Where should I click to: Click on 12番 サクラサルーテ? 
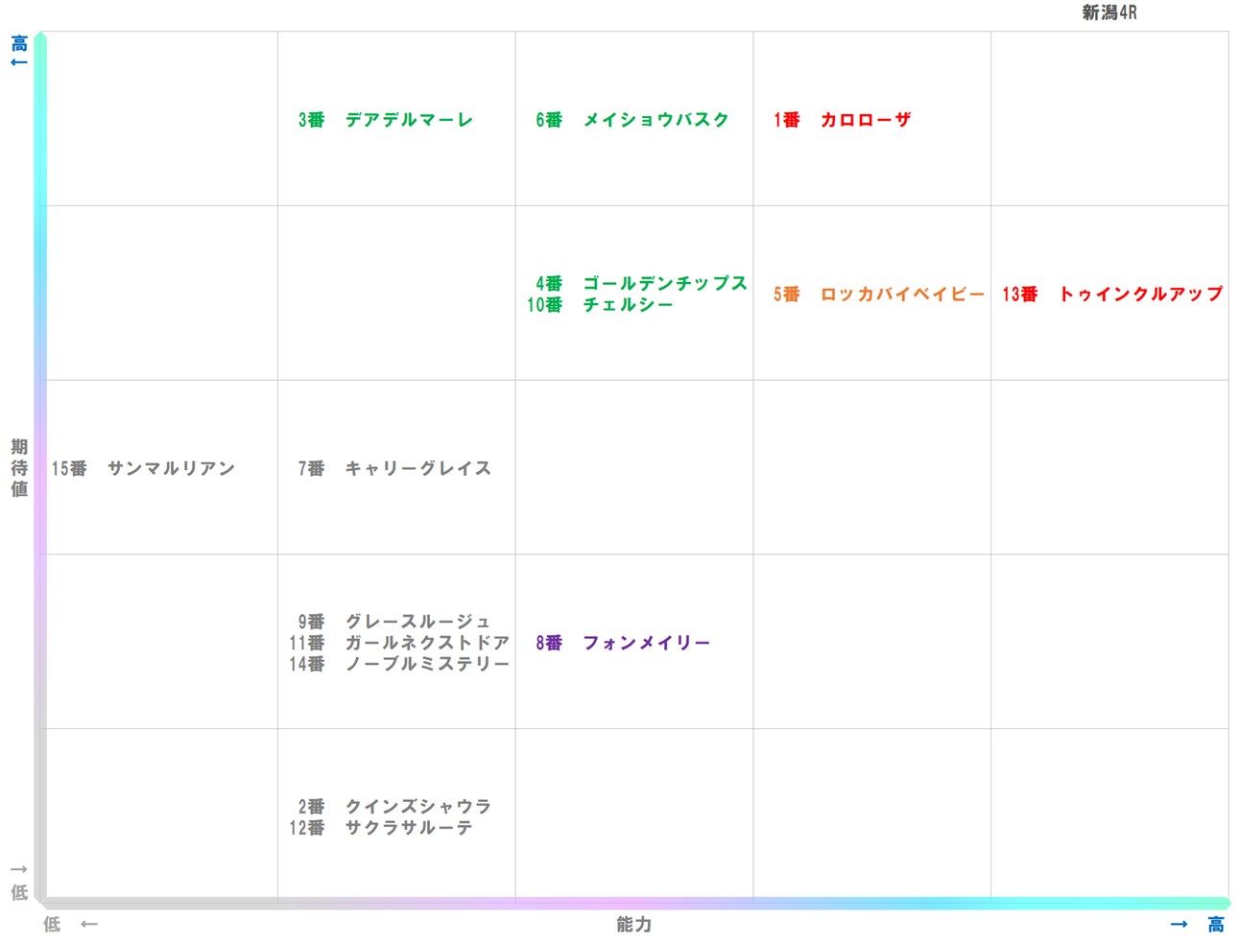tap(380, 828)
